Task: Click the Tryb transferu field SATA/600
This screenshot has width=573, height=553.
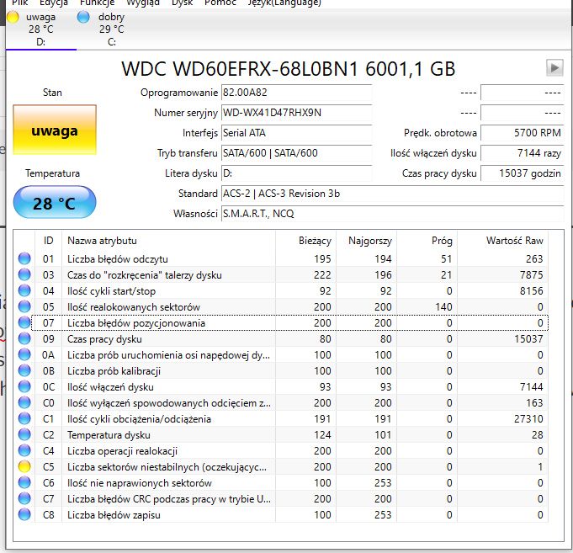Action: [x=296, y=153]
